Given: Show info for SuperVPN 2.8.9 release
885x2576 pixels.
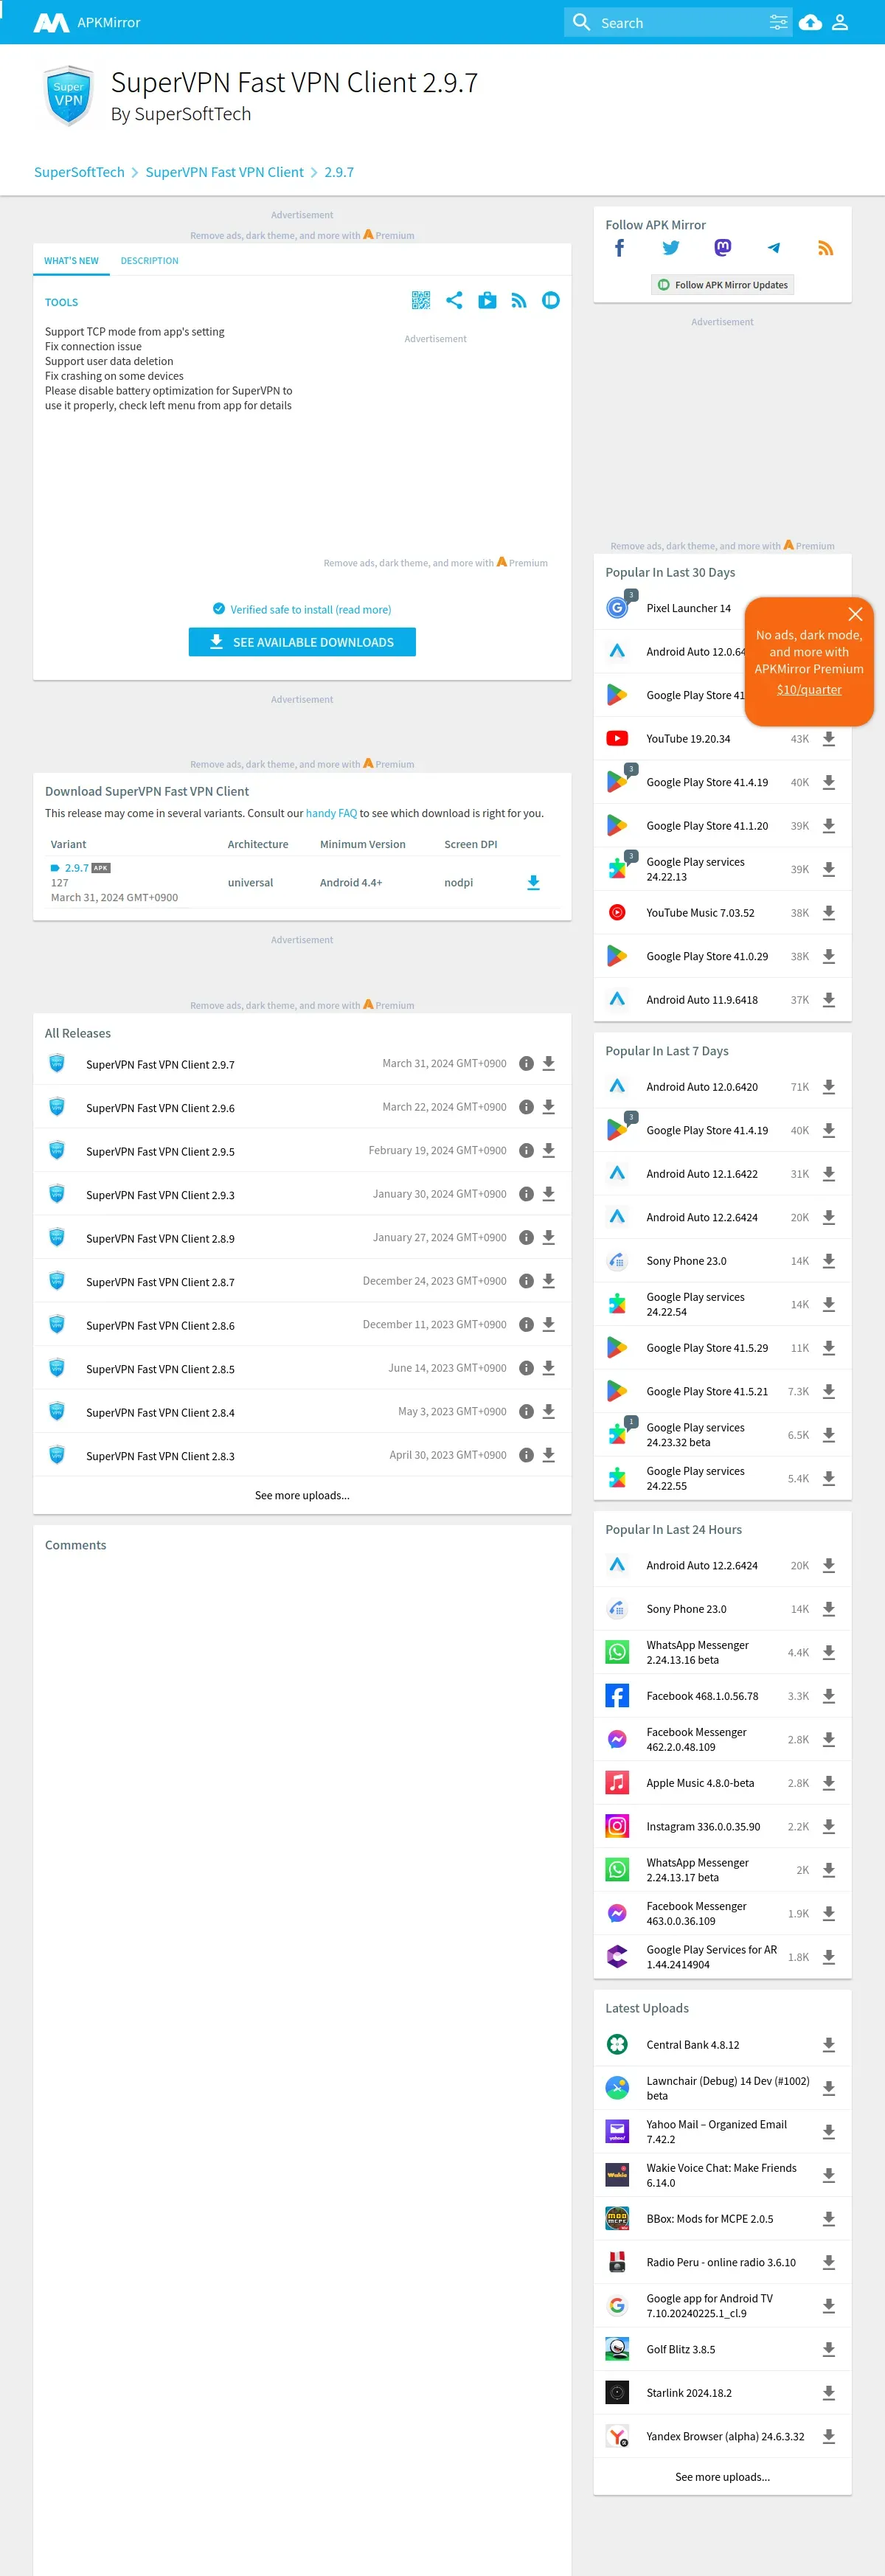Looking at the screenshot, I should (x=526, y=1238).
